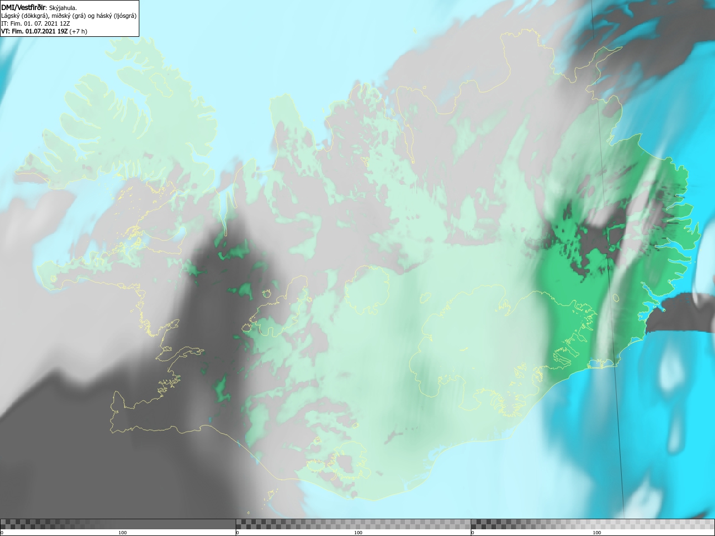The image size is (715, 536).
Task: Click the '100' label under the low-cloud scale
Action: 122,533
